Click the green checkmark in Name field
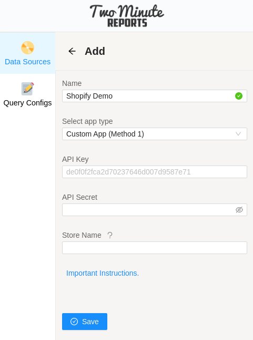Screen dimensions: 253x340 point(239,96)
